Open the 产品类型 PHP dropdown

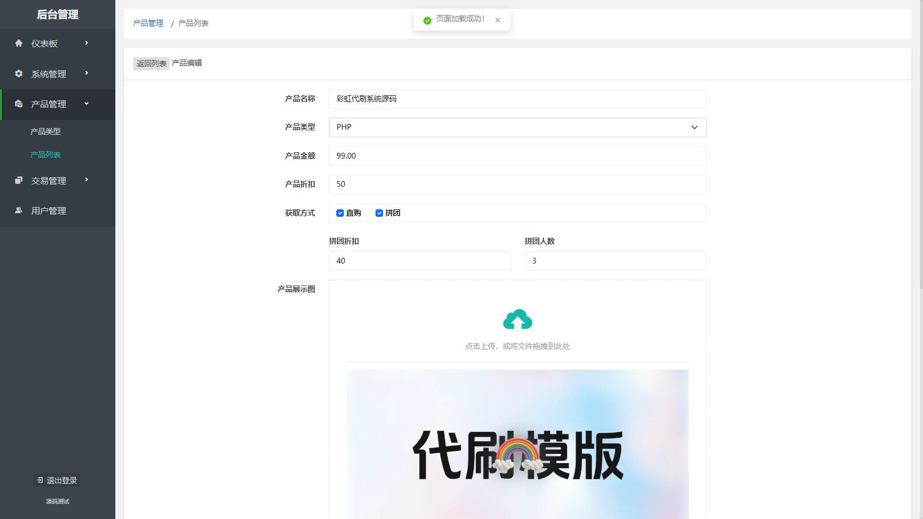click(517, 127)
